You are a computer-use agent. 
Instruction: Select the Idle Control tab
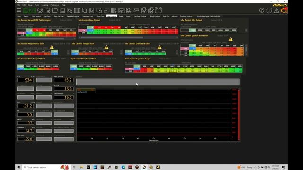[x=112, y=16]
